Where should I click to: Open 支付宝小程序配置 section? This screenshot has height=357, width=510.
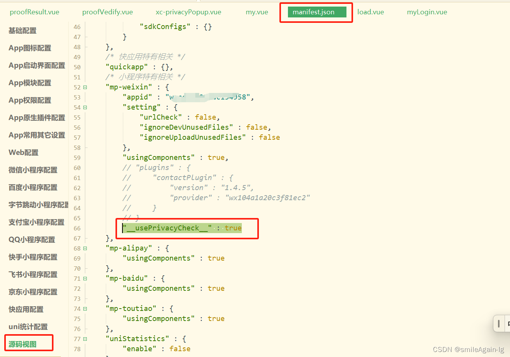(x=36, y=222)
